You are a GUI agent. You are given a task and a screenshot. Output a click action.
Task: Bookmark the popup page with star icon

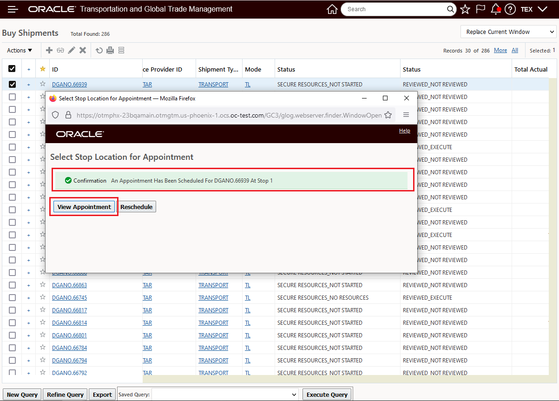388,115
